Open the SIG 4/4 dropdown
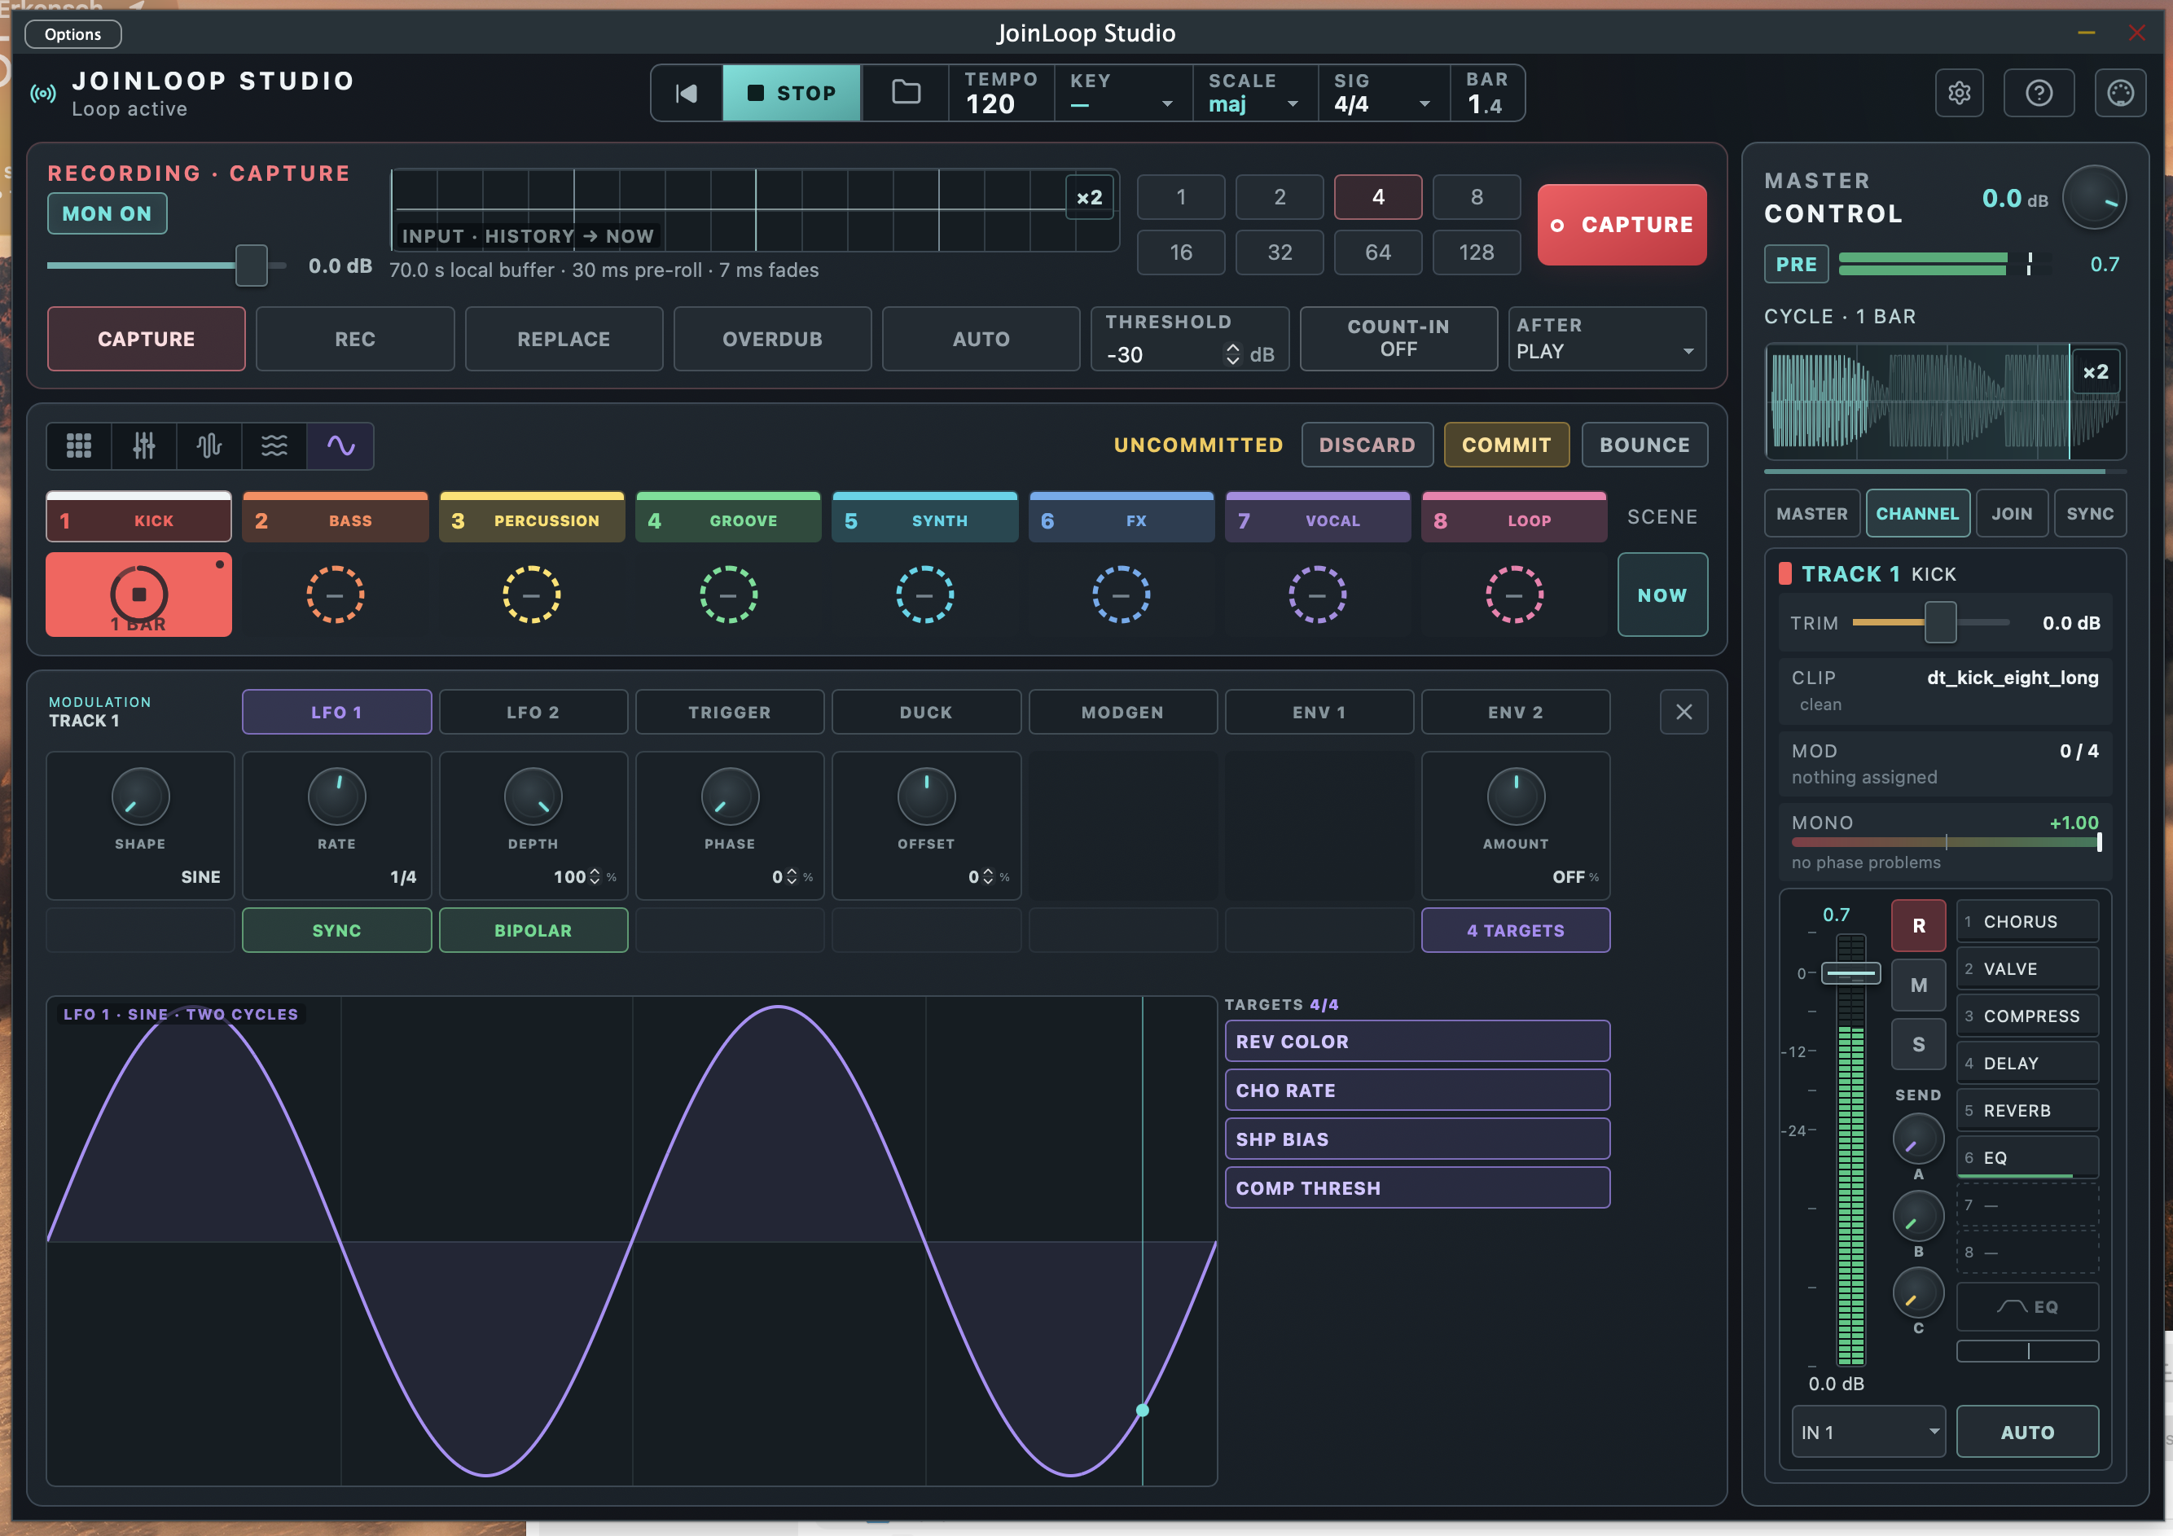This screenshot has height=1536, width=2173. 1383,93
